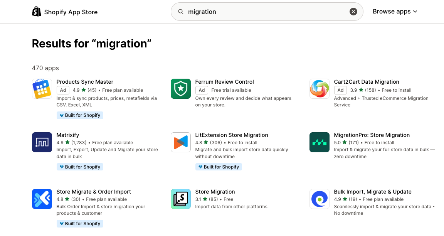Expand the Browse apps dropdown
Screen dimensions: 444x236
(395, 12)
